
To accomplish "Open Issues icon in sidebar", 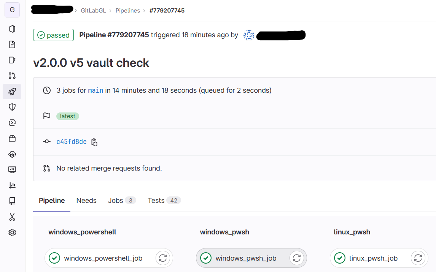I will coord(12,60).
